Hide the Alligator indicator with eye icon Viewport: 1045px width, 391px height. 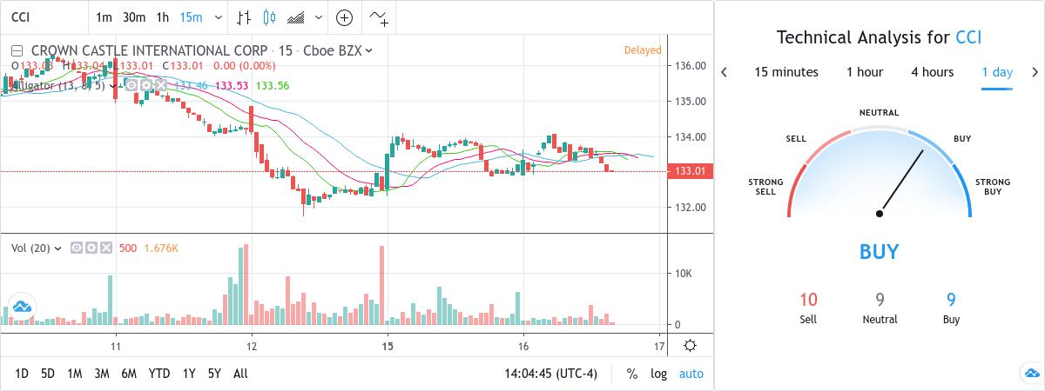pos(131,85)
